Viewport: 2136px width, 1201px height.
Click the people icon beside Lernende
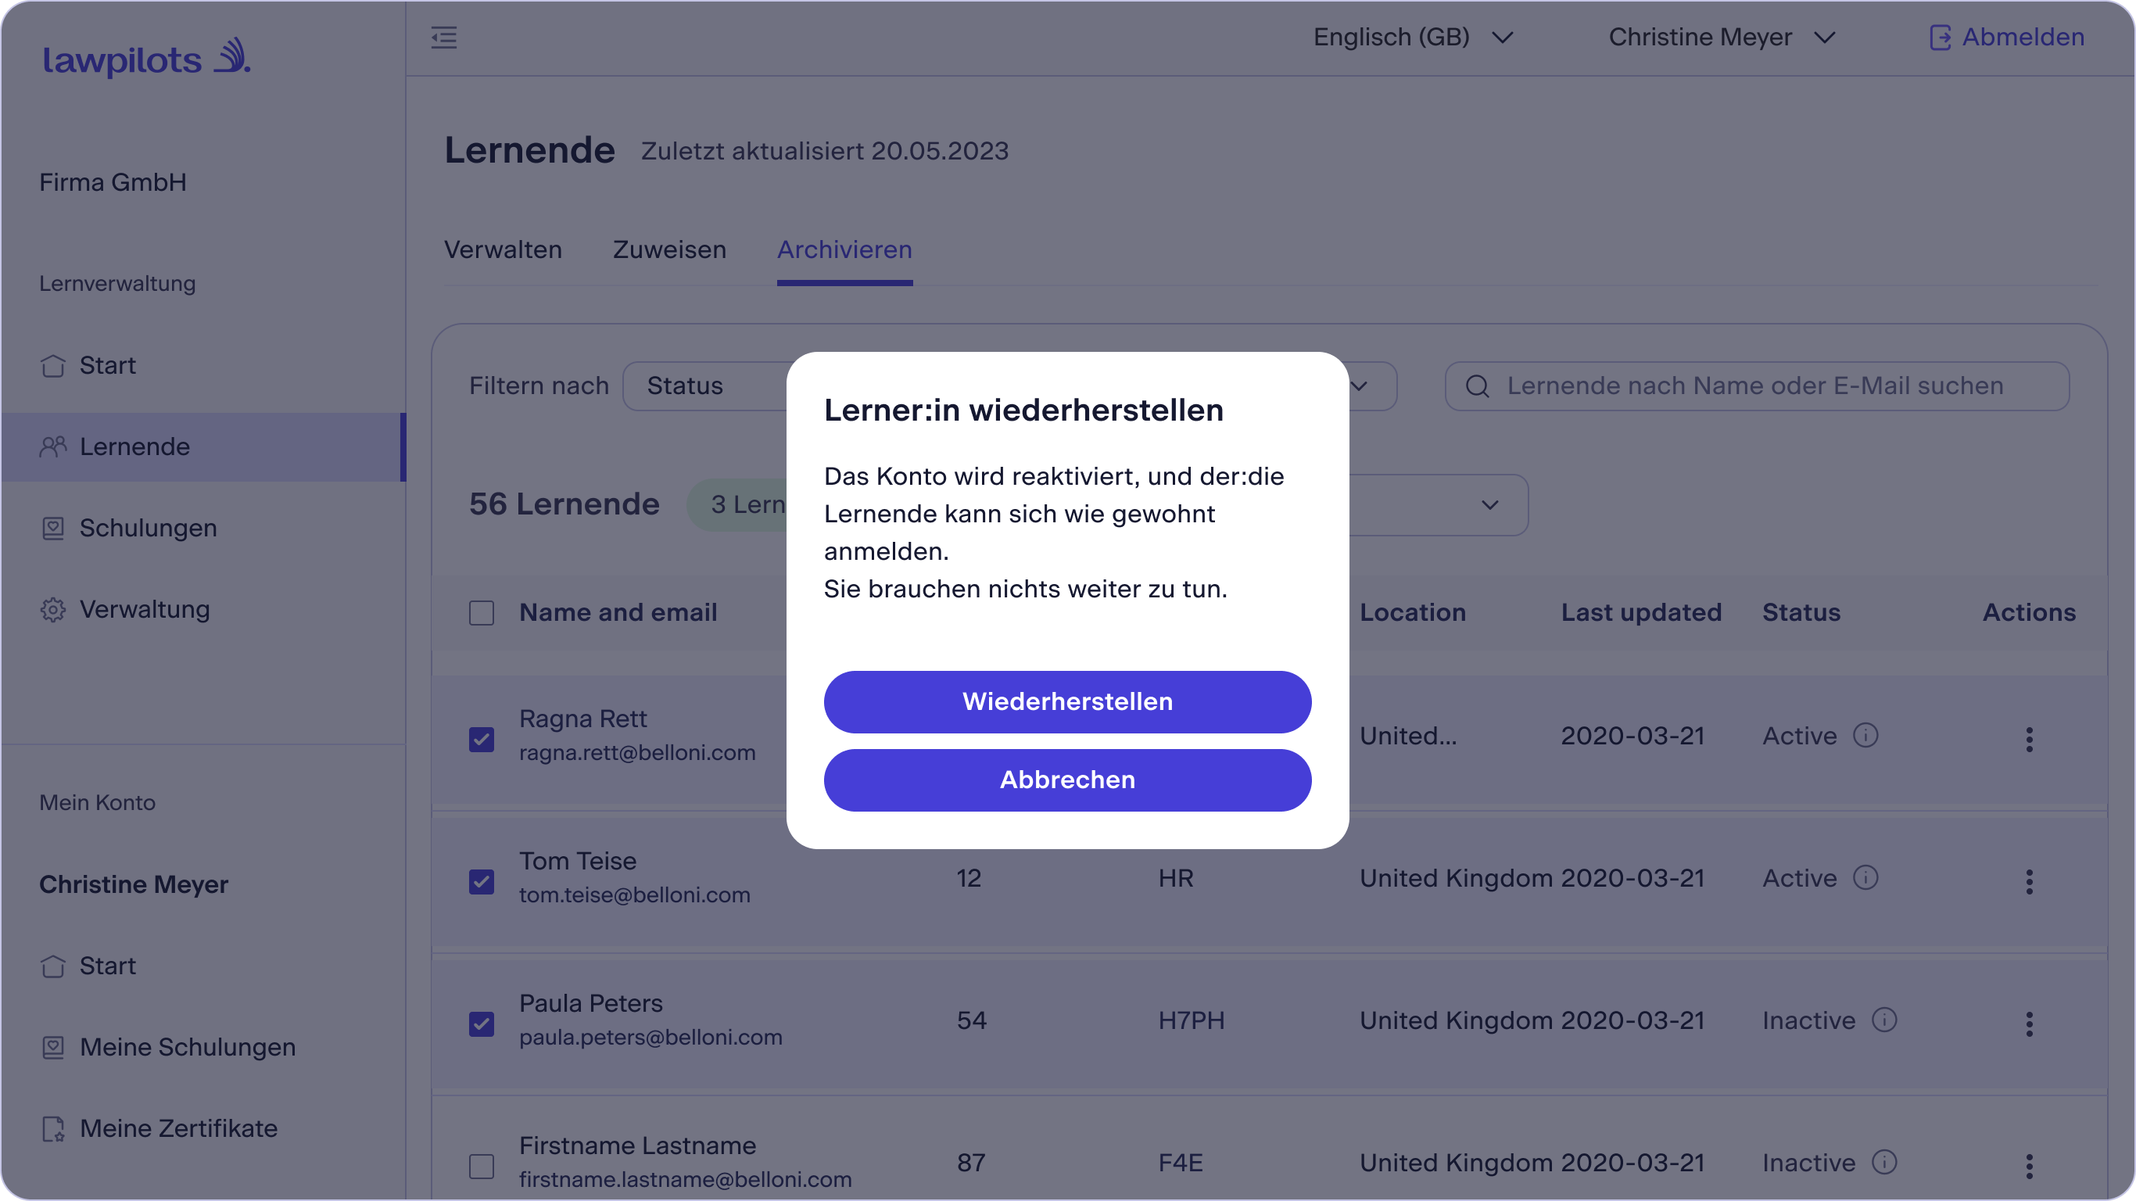pos(53,447)
